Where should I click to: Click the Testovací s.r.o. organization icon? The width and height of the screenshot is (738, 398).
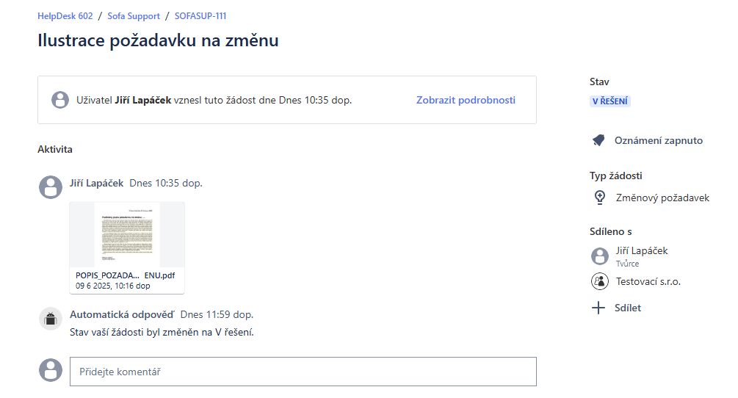tap(600, 281)
